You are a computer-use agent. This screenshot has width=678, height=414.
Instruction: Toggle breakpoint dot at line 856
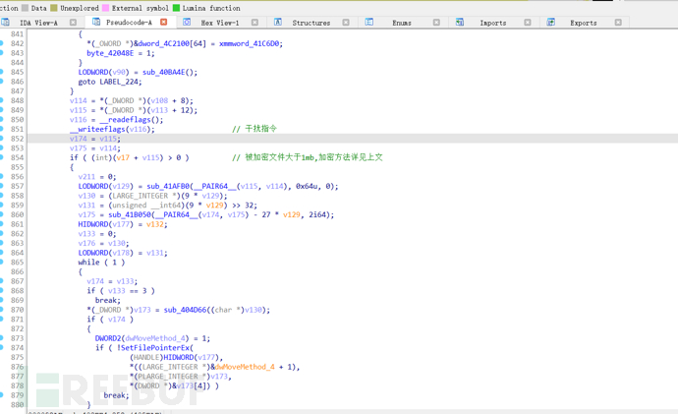[3, 176]
